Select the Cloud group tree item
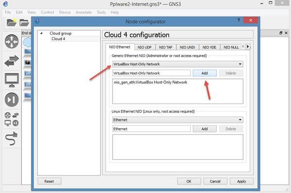The image size is (291, 193). pos(61,33)
